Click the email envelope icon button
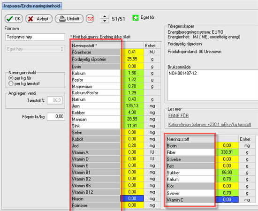Image resolution: width=258 pixels, height=211 pixels. (90, 19)
